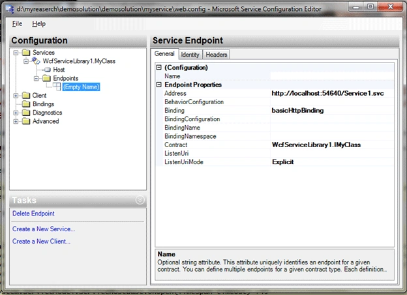Click the WcfServiceLibrary1.MyClass service gear icon

pyautogui.click(x=36, y=61)
